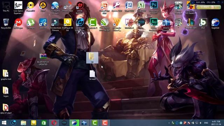The width and height of the screenshot is (224, 126).
Task: Open the Blur game shortcut
Action: pos(203,24)
